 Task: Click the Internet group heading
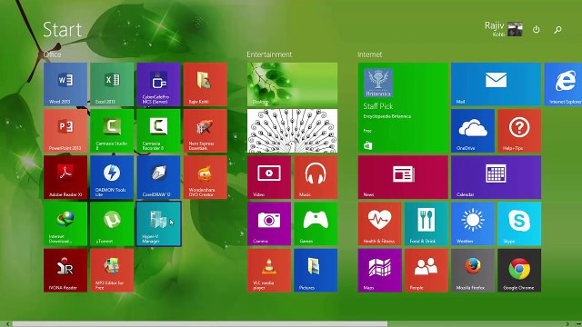tap(370, 54)
